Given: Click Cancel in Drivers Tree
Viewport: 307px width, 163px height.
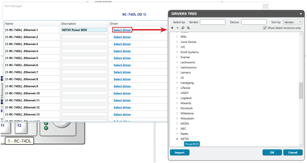Looking at the screenshot, I should click(x=293, y=153).
